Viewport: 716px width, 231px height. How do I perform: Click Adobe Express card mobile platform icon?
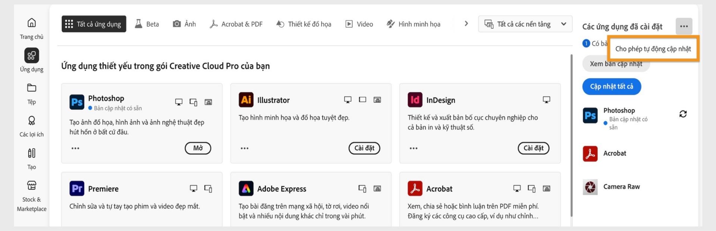pyautogui.click(x=362, y=189)
